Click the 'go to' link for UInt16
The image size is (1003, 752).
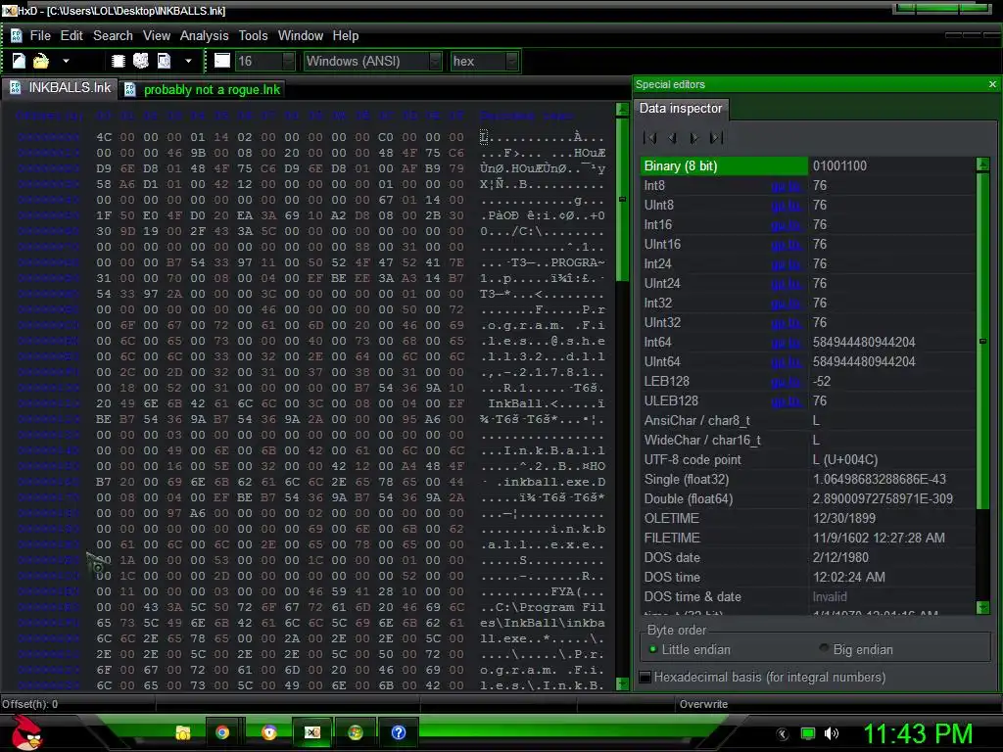(787, 245)
